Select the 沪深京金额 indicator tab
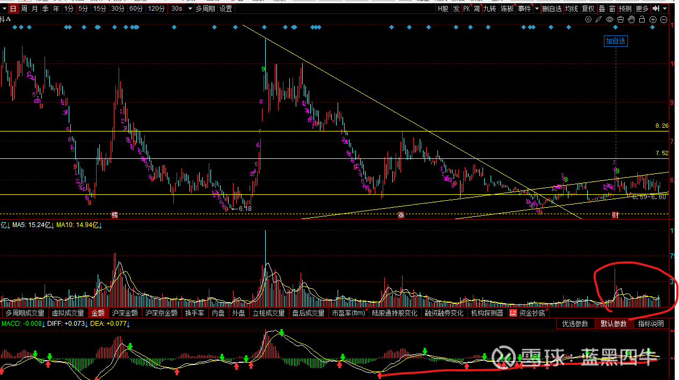Image resolution: width=679 pixels, height=380 pixels. click(x=162, y=313)
